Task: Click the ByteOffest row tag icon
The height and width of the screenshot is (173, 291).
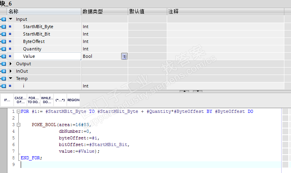Action: click(x=4, y=41)
